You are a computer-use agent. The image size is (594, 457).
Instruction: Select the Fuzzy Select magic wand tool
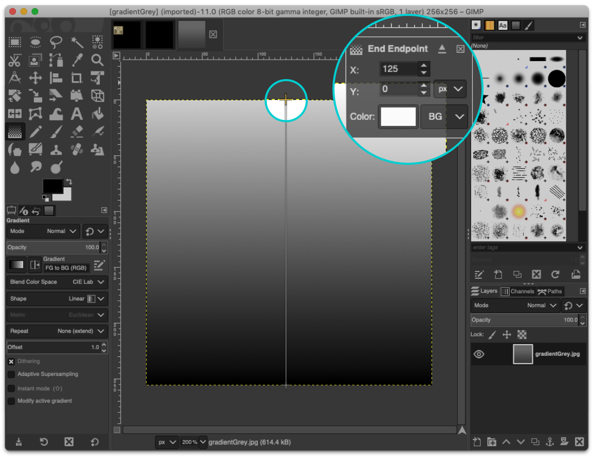(77, 42)
